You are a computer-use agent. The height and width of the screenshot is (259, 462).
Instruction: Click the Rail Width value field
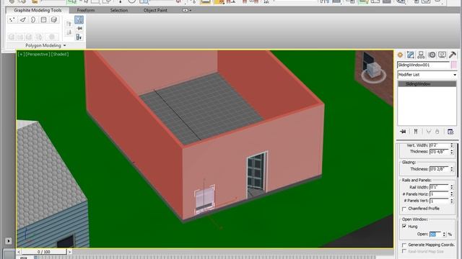440,187
